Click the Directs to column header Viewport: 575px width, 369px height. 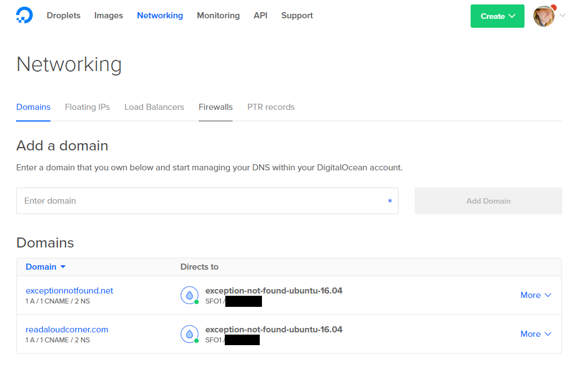(199, 267)
